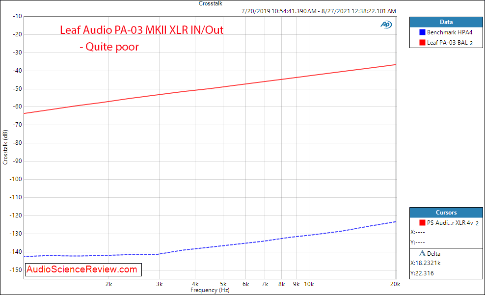Click the -150 tick label on Y axis
This screenshot has height=295, width=485.
click(16, 269)
